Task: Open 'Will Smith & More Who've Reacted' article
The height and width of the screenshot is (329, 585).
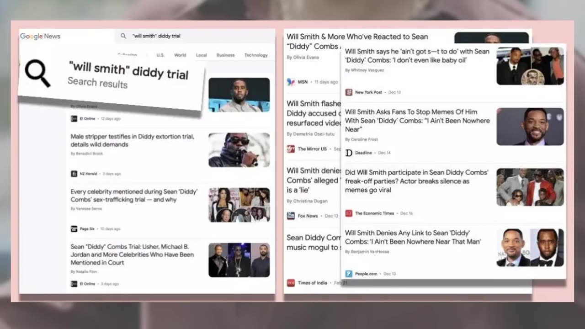Action: point(357,41)
